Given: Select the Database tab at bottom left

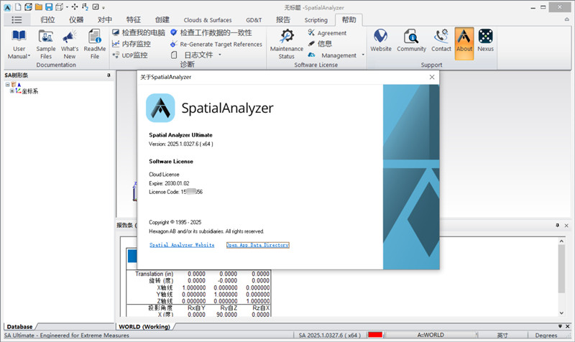Looking at the screenshot, I should click(19, 326).
